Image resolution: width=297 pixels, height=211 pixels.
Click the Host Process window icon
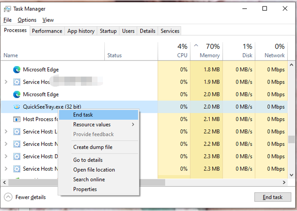coord(17,119)
